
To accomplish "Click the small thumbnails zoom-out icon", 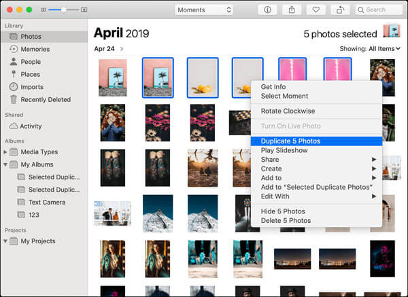I will (x=44, y=10).
